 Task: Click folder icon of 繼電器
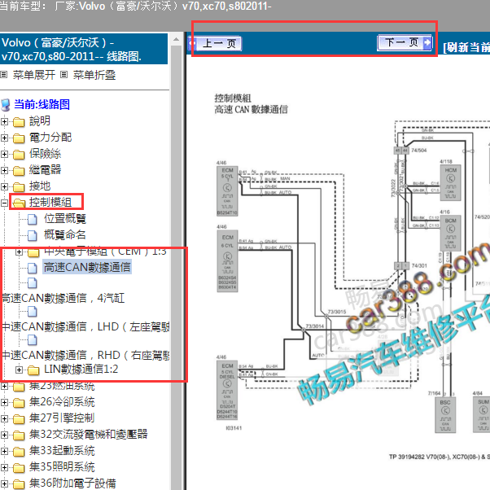(19, 171)
